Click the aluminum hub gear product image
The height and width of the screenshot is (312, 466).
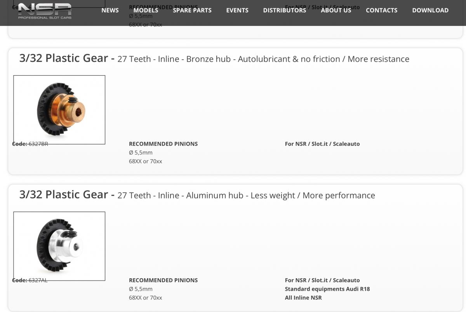tap(59, 246)
